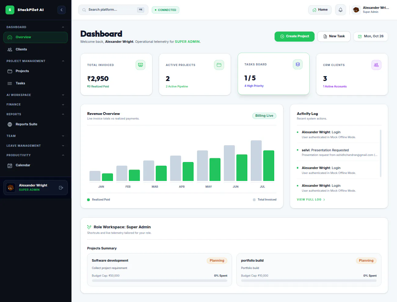Click the StackPilot AI logo icon

pos(10,10)
